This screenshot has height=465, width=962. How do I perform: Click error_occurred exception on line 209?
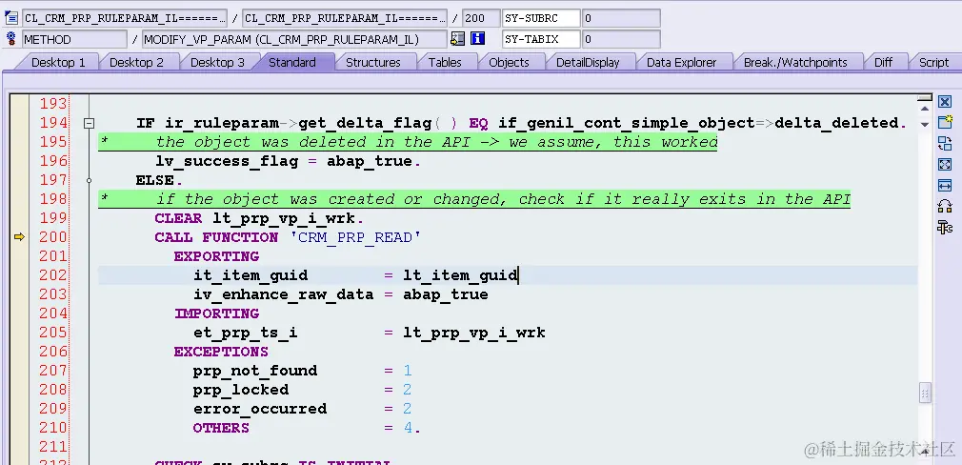coord(259,409)
